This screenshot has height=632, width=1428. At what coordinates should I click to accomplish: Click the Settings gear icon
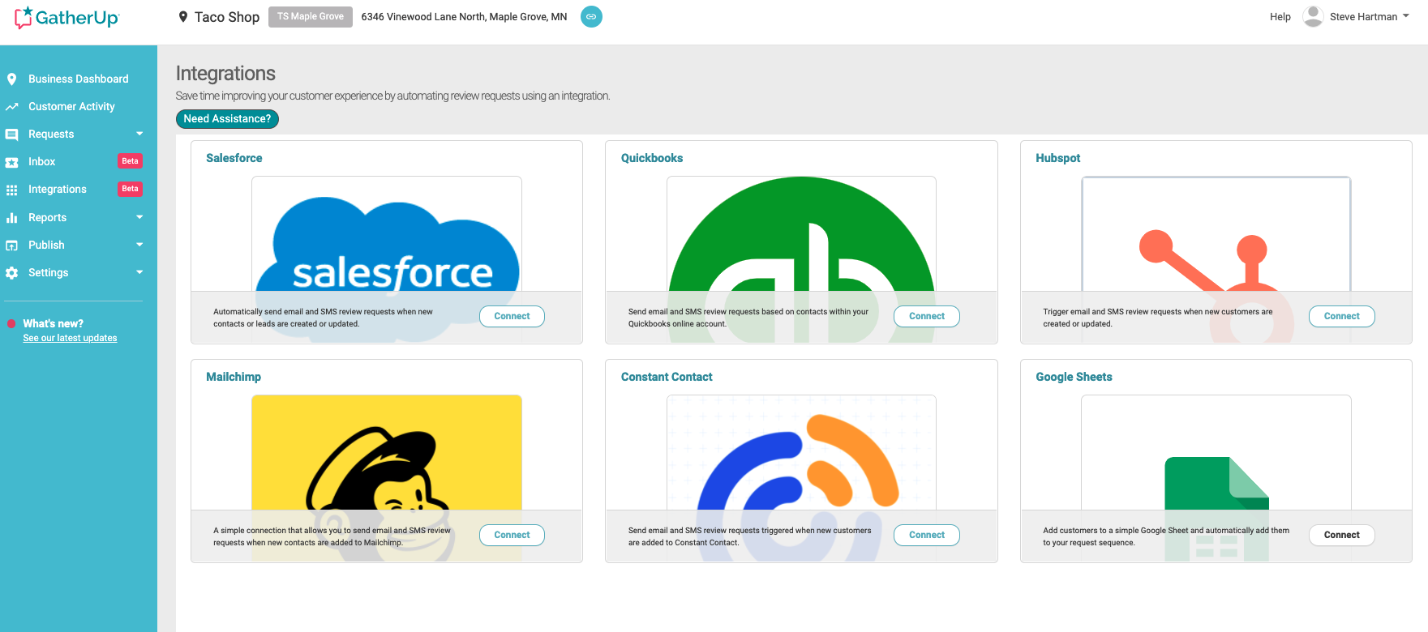coord(11,273)
